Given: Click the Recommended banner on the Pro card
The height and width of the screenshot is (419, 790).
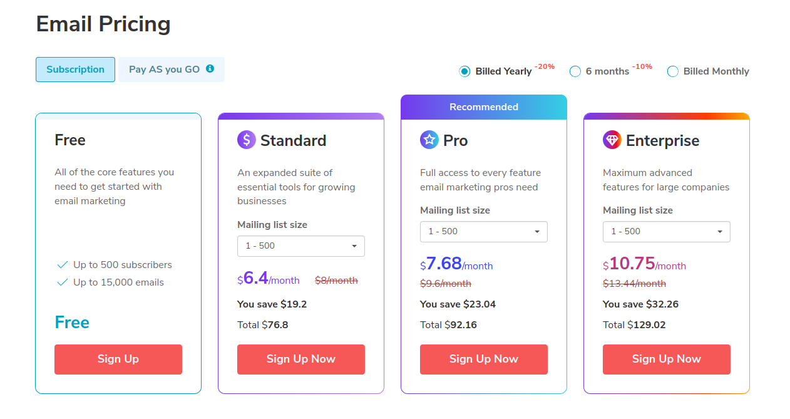Looking at the screenshot, I should pyautogui.click(x=484, y=107).
